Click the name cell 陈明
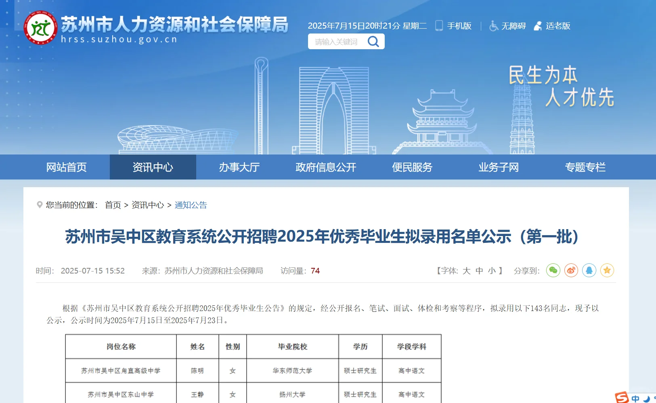Image resolution: width=656 pixels, height=403 pixels. (x=197, y=370)
